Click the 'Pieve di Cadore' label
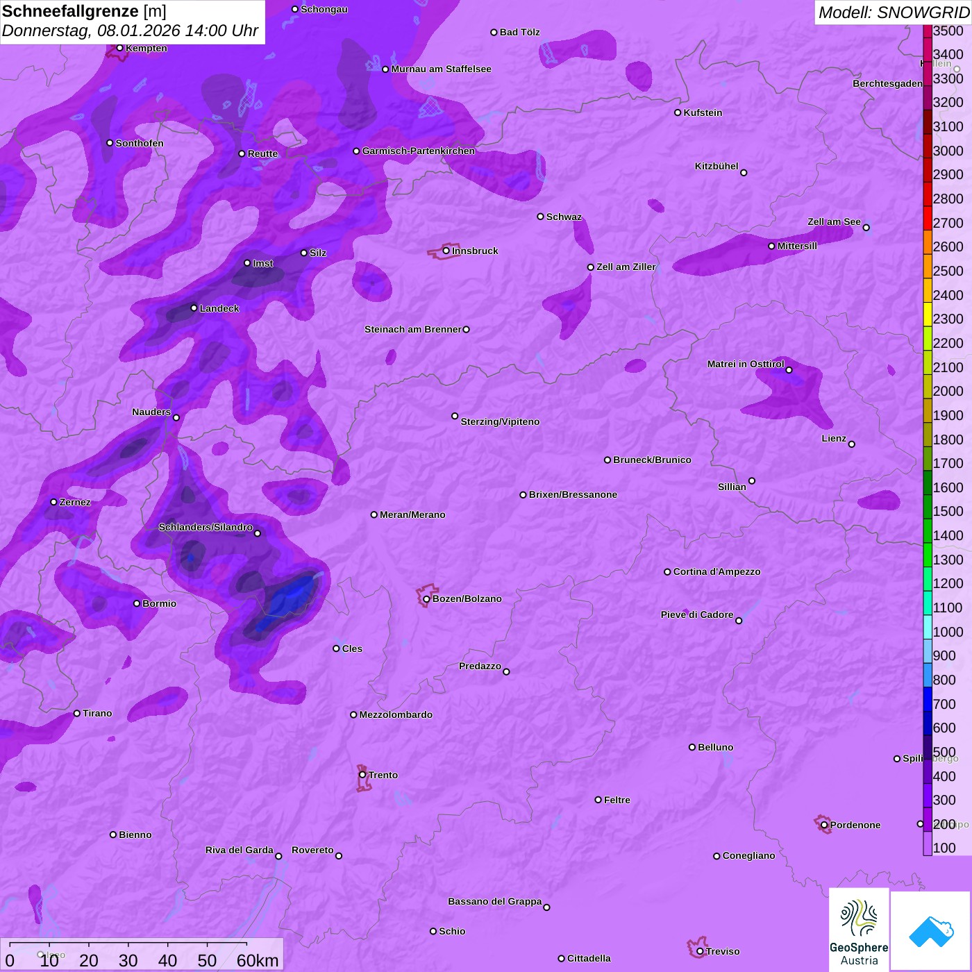This screenshot has height=972, width=972. click(x=697, y=614)
